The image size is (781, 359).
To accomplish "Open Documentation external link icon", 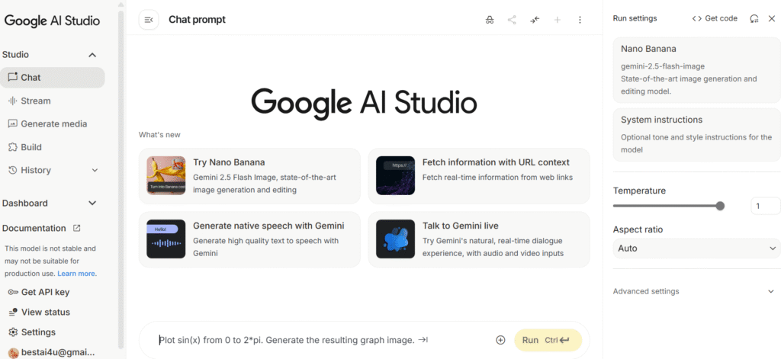I will point(77,228).
